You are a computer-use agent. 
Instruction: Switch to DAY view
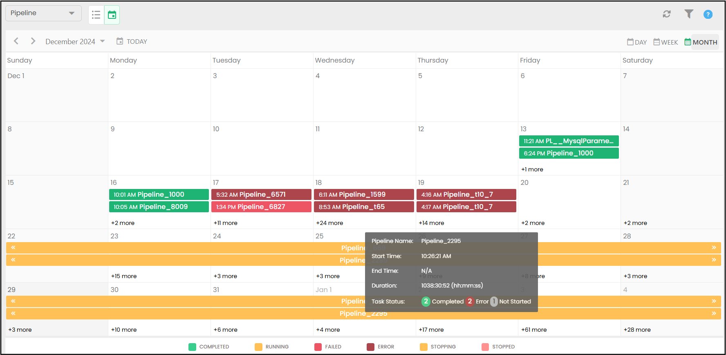pos(637,42)
